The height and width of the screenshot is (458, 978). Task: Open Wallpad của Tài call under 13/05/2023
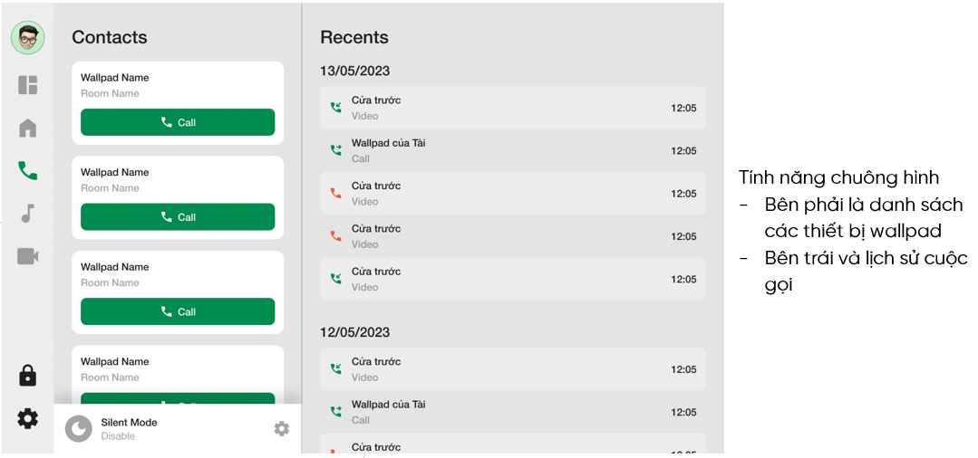512,150
